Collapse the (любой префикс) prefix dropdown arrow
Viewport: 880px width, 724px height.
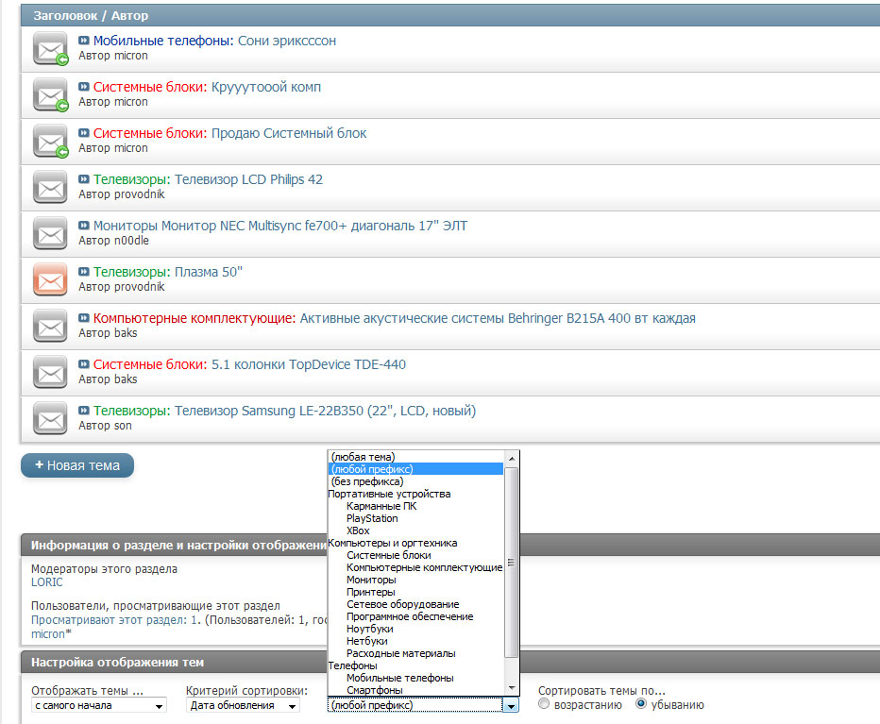(511, 706)
